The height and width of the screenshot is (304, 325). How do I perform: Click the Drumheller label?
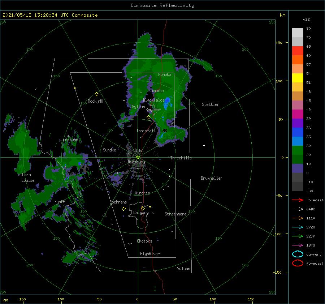point(212,178)
